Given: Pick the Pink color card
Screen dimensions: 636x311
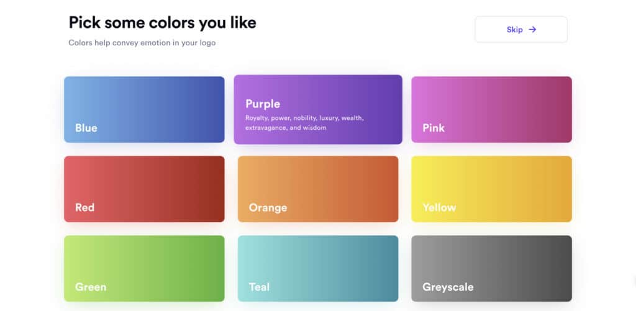Looking at the screenshot, I should click(x=492, y=109).
